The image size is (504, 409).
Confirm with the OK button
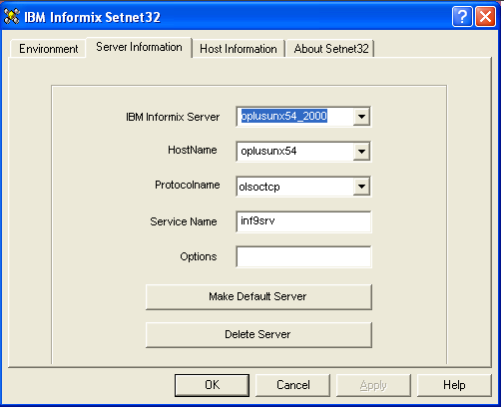(212, 385)
